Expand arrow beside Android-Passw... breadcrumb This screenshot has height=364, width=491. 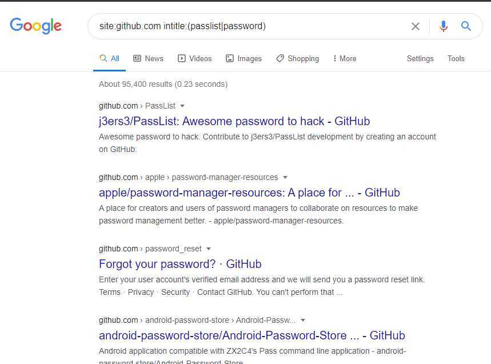(302, 320)
